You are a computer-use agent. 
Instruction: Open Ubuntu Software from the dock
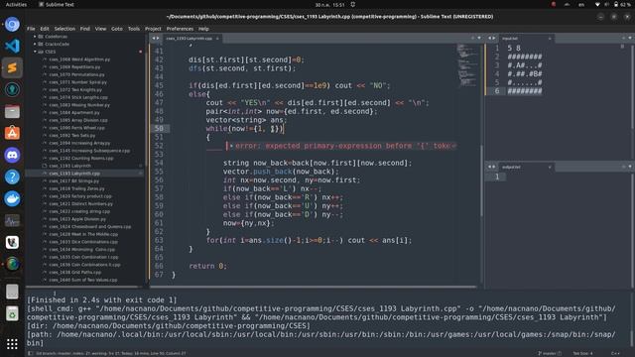[12, 133]
